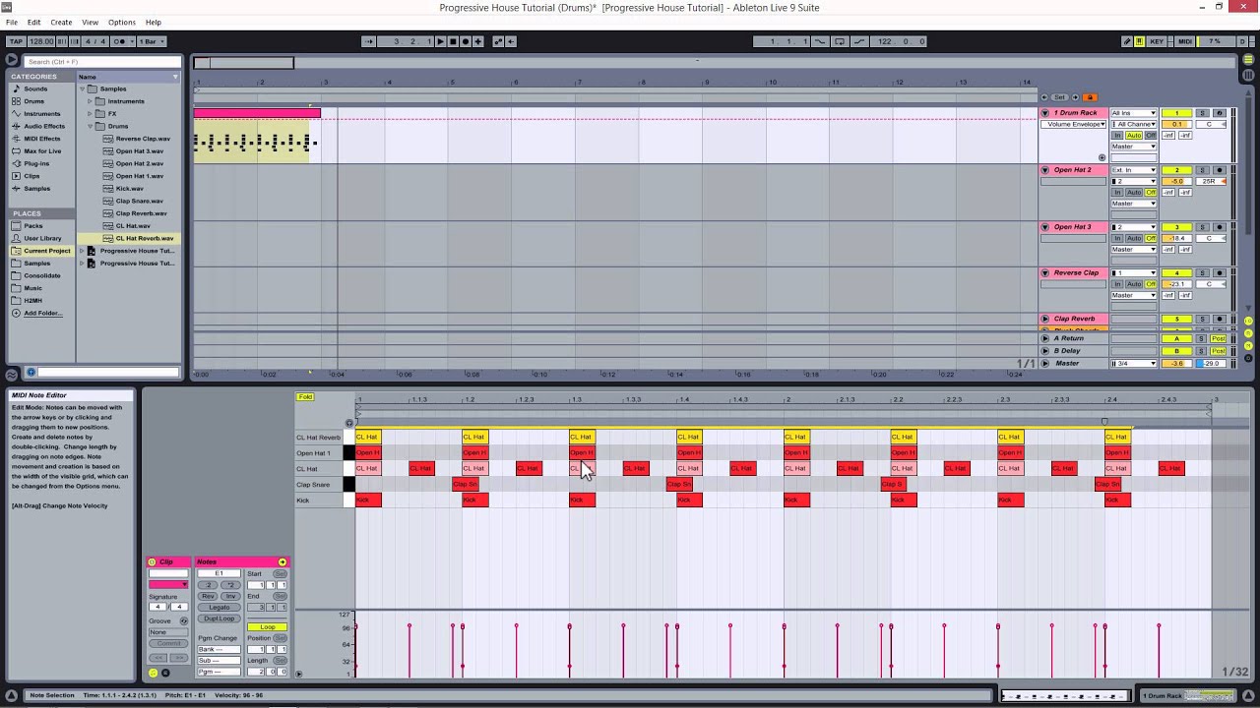Adjust Master track volume value
1260x708 pixels.
pos(1176,364)
